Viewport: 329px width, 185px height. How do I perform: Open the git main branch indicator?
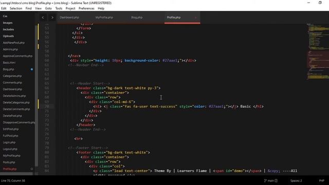(271, 180)
